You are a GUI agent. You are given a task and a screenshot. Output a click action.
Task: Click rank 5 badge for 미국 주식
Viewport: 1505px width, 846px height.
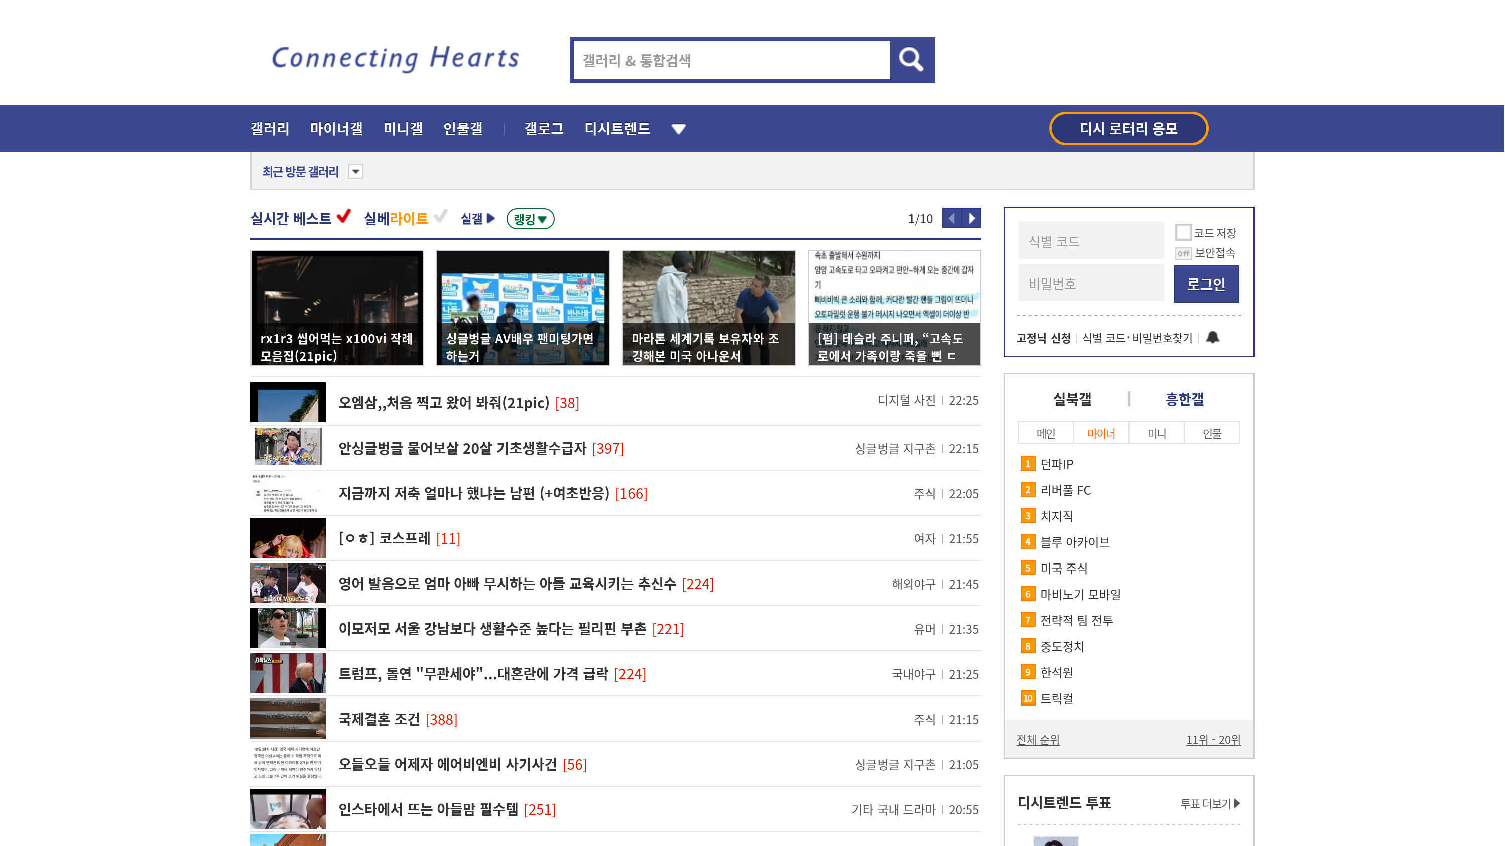(1028, 568)
